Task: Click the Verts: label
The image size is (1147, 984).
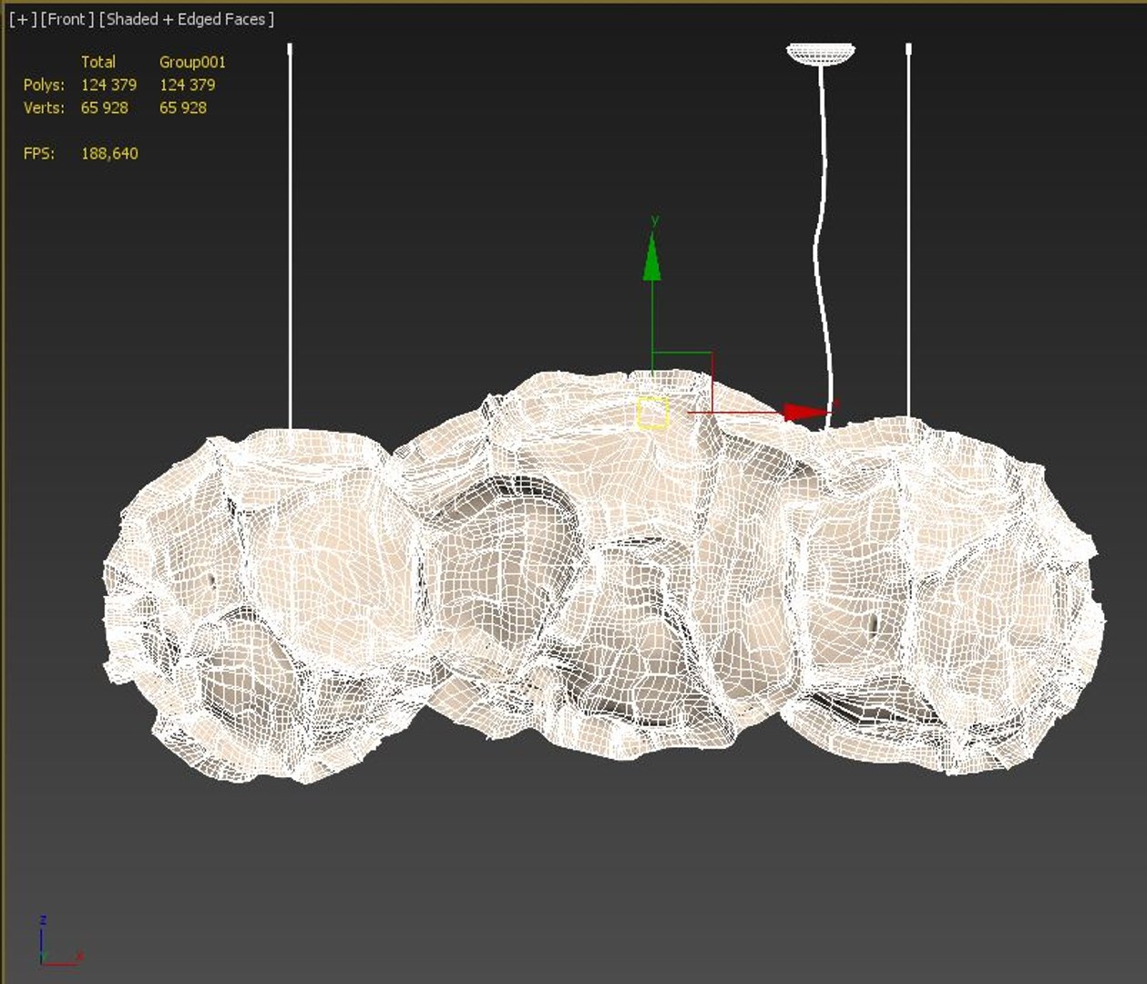Action: coord(44,108)
